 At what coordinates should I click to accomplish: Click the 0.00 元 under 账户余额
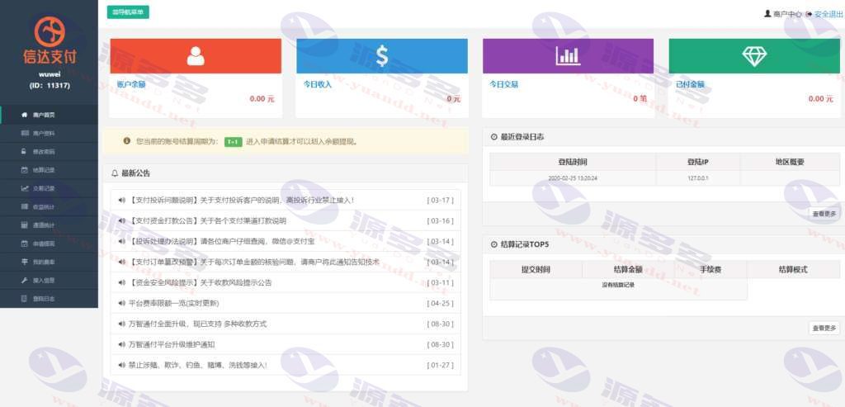[x=262, y=99]
